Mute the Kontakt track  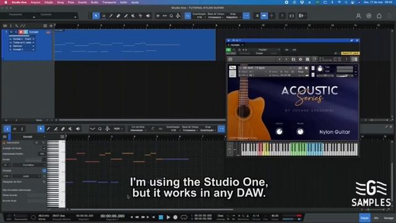point(11,32)
